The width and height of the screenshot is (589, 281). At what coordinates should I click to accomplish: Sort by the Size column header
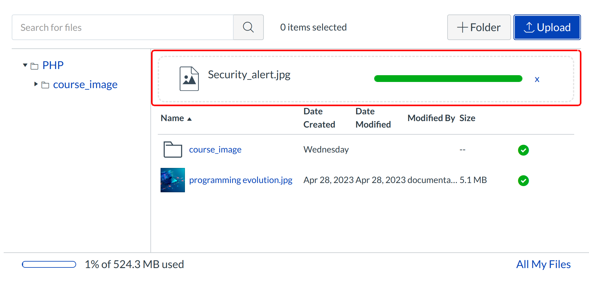pyautogui.click(x=467, y=118)
